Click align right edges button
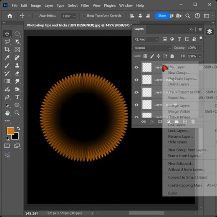The image size is (217, 217). [x=148, y=16]
